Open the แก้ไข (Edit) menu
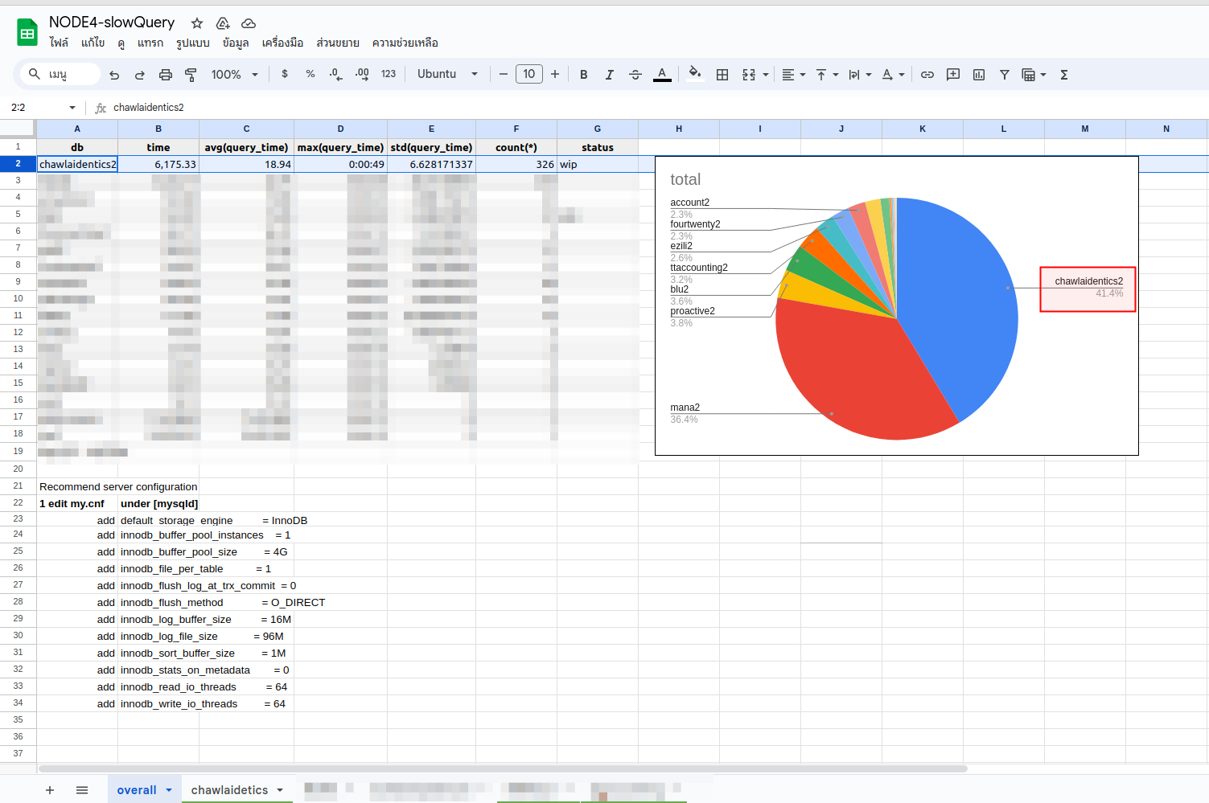 93,43
